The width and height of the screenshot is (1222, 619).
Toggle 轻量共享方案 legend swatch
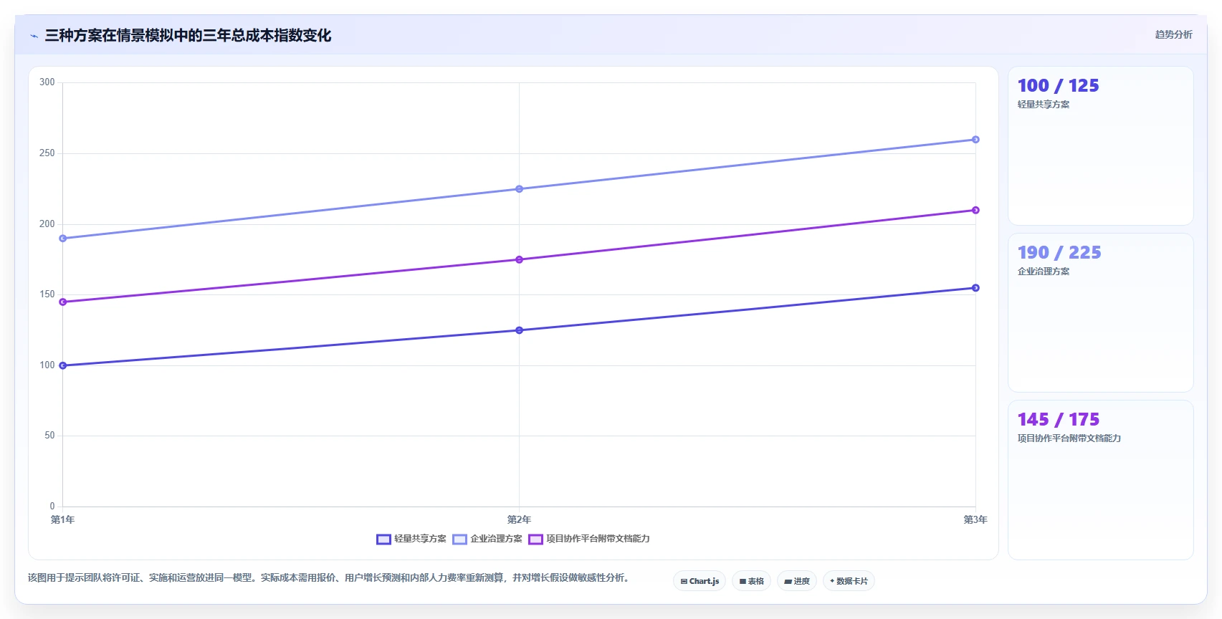coord(383,539)
